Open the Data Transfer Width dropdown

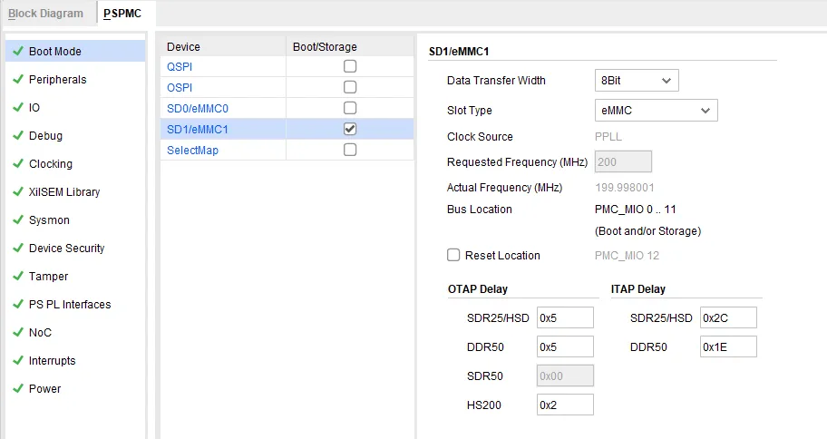point(637,81)
